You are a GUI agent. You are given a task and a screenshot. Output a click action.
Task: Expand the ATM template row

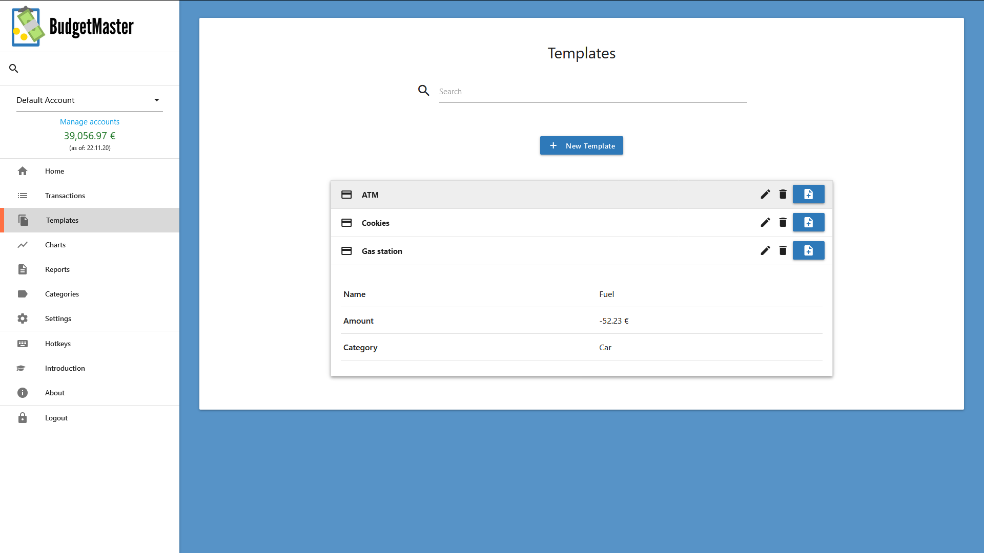click(581, 195)
